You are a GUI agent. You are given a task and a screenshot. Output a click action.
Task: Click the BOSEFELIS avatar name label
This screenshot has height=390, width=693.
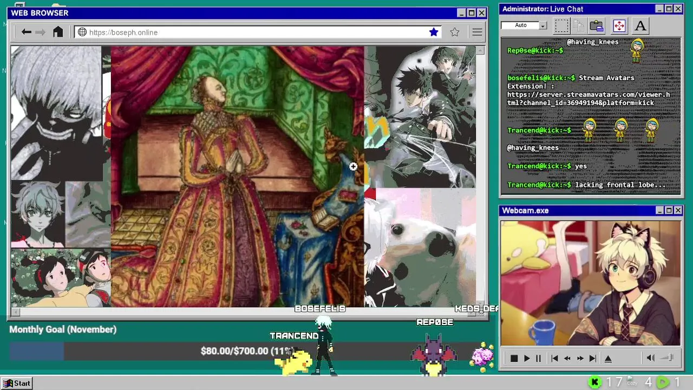pos(319,308)
